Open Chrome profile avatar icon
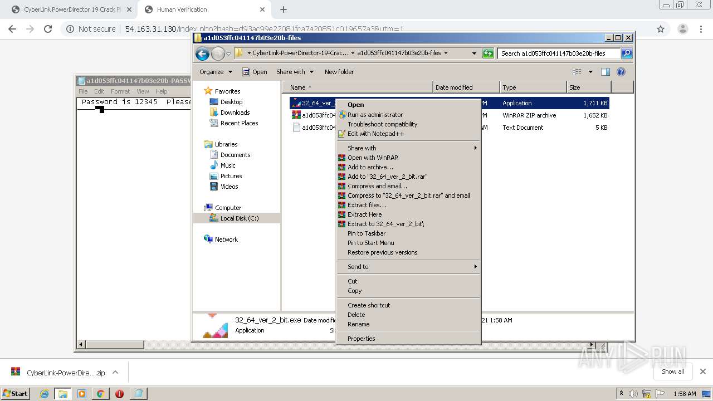This screenshot has width=713, height=401. [x=682, y=29]
